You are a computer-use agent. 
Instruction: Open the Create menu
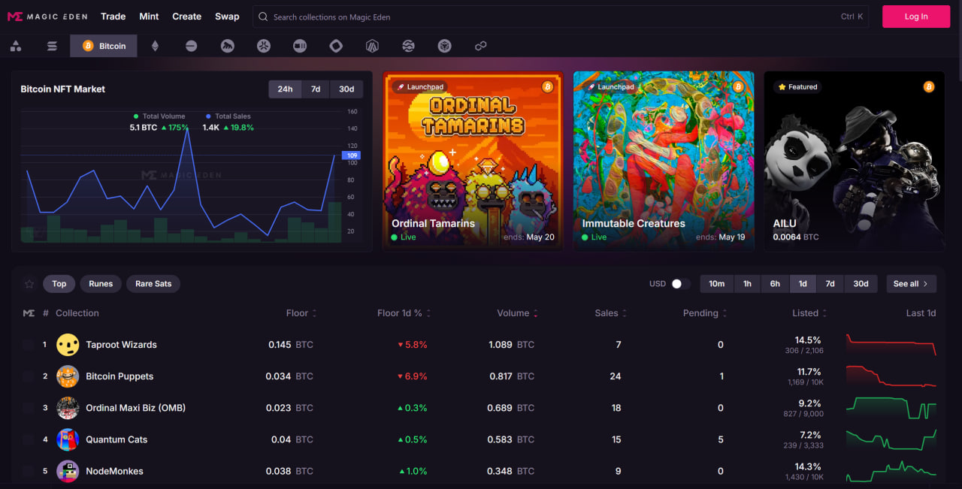click(186, 17)
